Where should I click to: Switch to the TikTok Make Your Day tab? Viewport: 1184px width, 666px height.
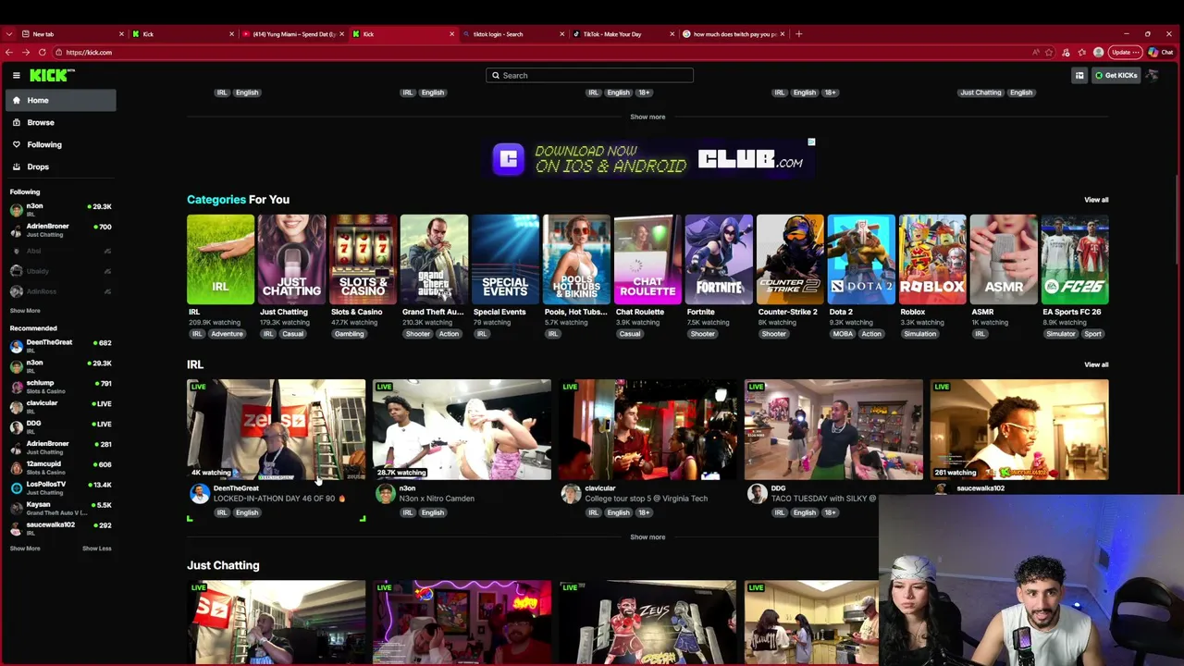(x=623, y=34)
